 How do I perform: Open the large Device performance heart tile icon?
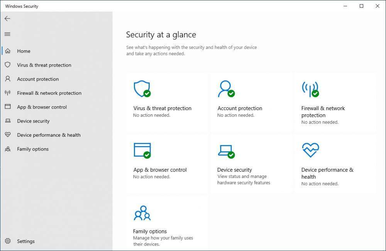[x=310, y=150]
